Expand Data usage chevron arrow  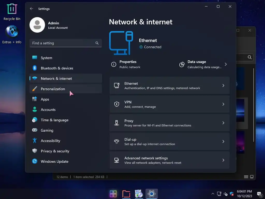226,64
